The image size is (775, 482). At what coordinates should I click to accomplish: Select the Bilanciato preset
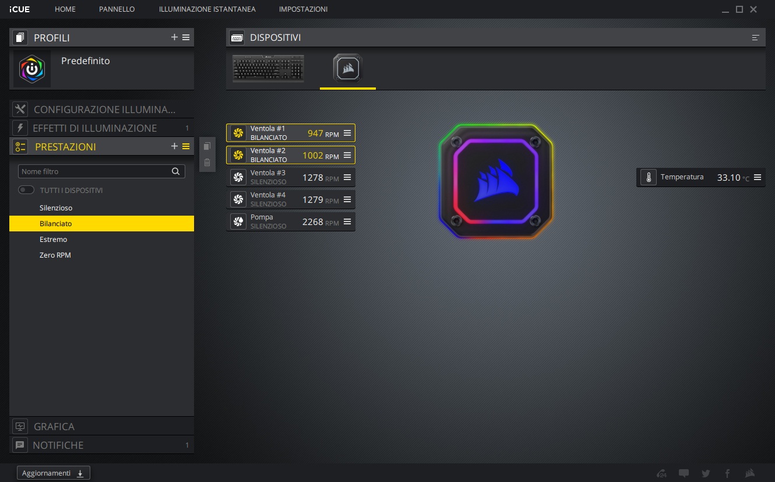(101, 224)
